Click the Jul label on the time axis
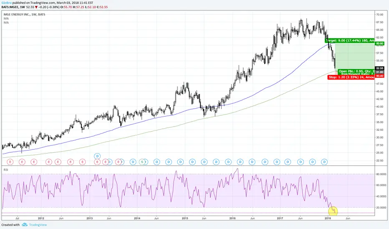This screenshot has height=229, width=389. (x=18, y=218)
